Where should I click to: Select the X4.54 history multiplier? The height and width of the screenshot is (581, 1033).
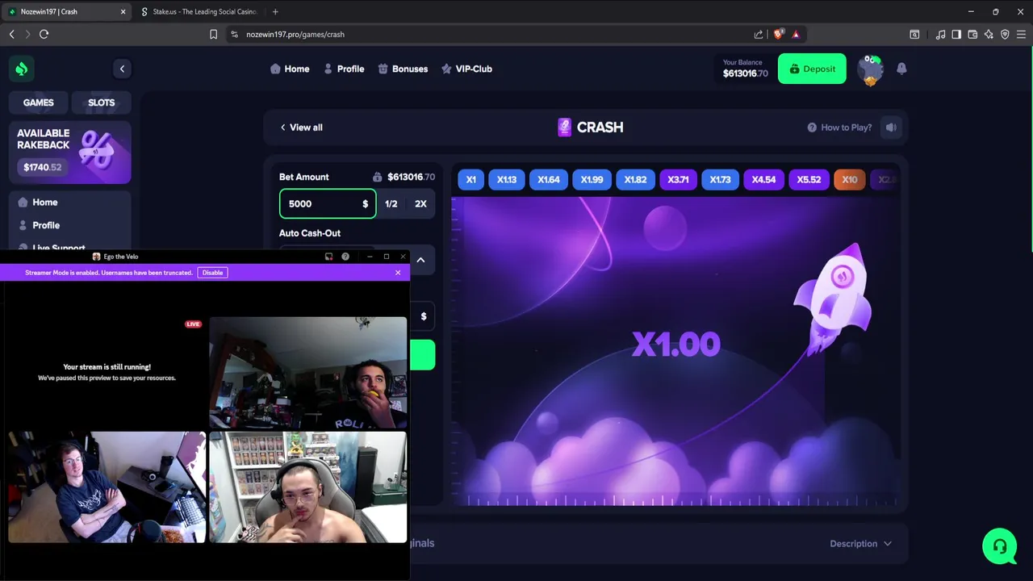[x=763, y=180]
